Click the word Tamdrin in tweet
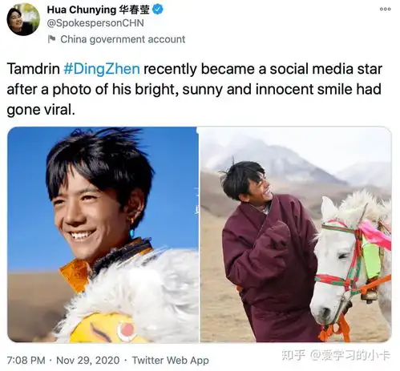This screenshot has height=371, width=400. click(x=34, y=69)
